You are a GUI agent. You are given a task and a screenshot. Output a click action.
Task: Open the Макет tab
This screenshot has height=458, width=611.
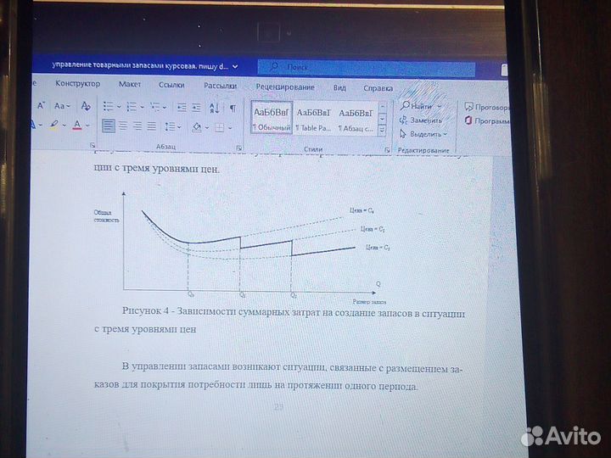(x=130, y=84)
